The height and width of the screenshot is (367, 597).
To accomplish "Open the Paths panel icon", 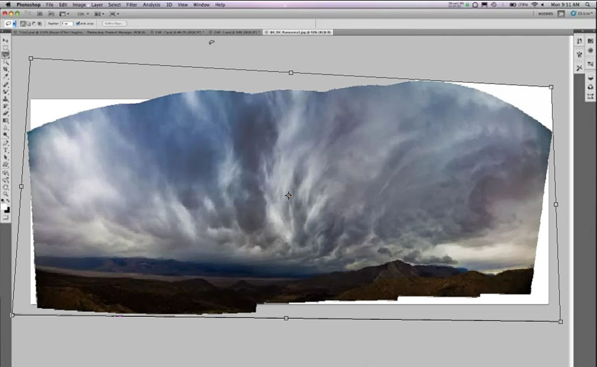I will 590,97.
